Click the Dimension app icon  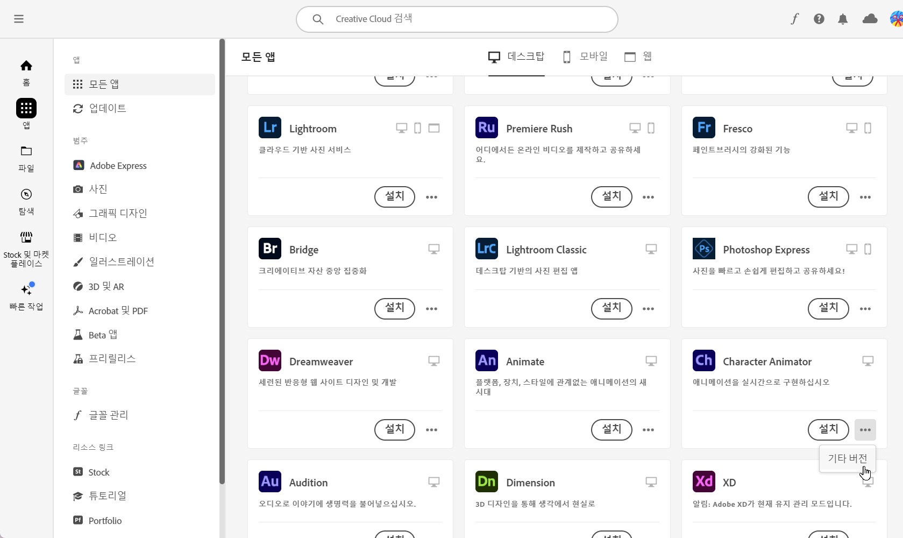coord(487,482)
